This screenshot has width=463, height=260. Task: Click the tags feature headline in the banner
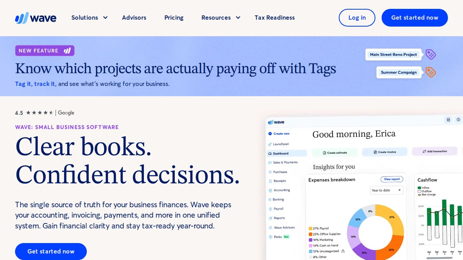176,69
